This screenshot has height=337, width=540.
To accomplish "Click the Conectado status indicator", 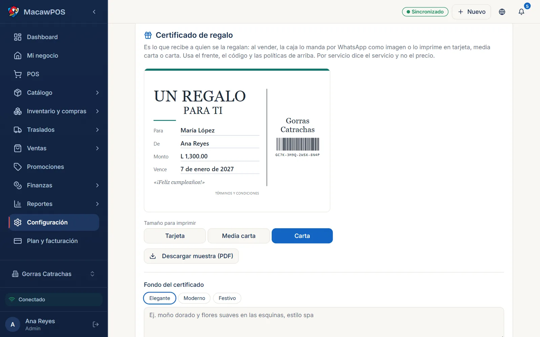I will (x=54, y=300).
